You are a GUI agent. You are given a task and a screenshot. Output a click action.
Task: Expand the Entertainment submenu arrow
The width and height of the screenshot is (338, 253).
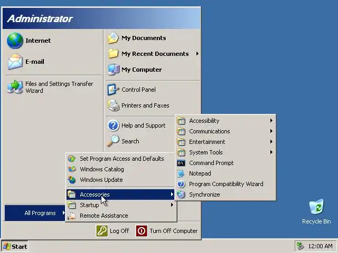click(x=271, y=142)
